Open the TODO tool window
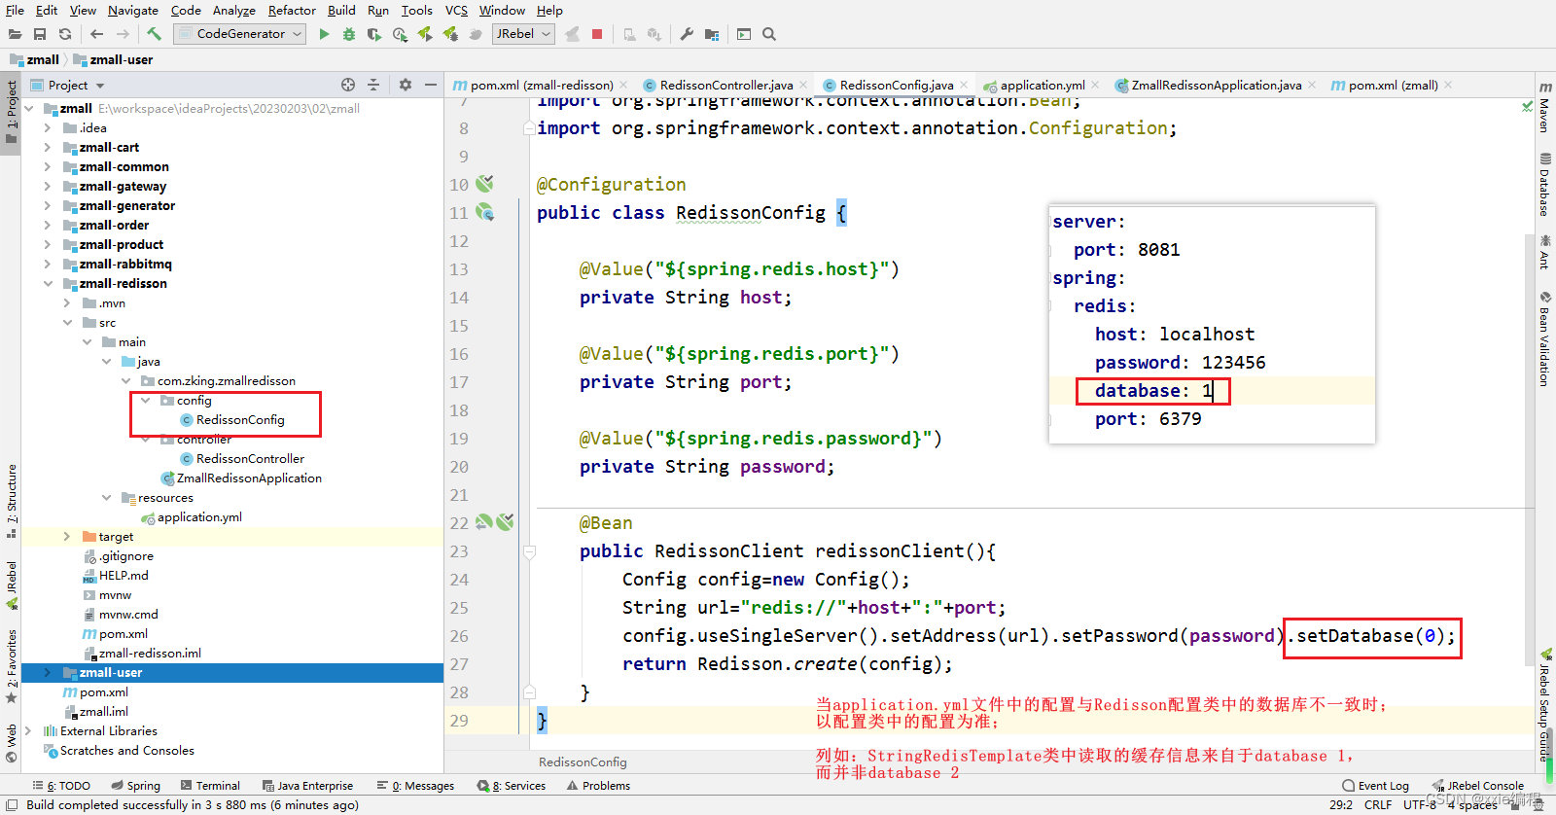Viewport: 1556px width, 815px height. coord(61,786)
